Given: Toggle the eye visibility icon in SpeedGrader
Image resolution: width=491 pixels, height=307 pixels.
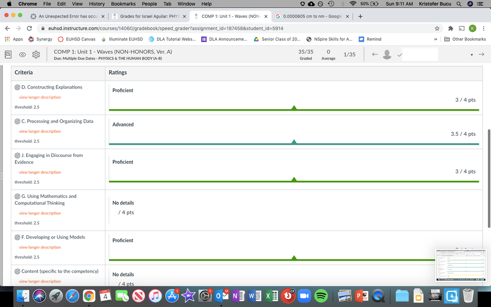Looking at the screenshot, I should (23, 55).
